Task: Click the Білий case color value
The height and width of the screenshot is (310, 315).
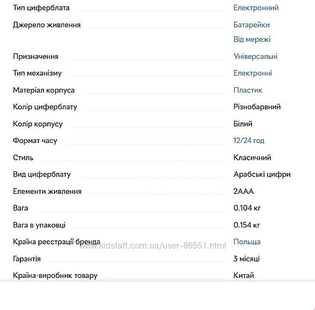Action: (243, 123)
